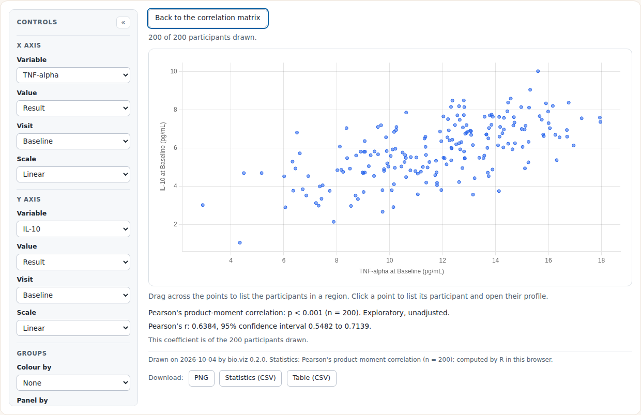Click the 'IL-10 at Baseline (pg/mL)' axis title
The image size is (641, 415).
click(163, 157)
